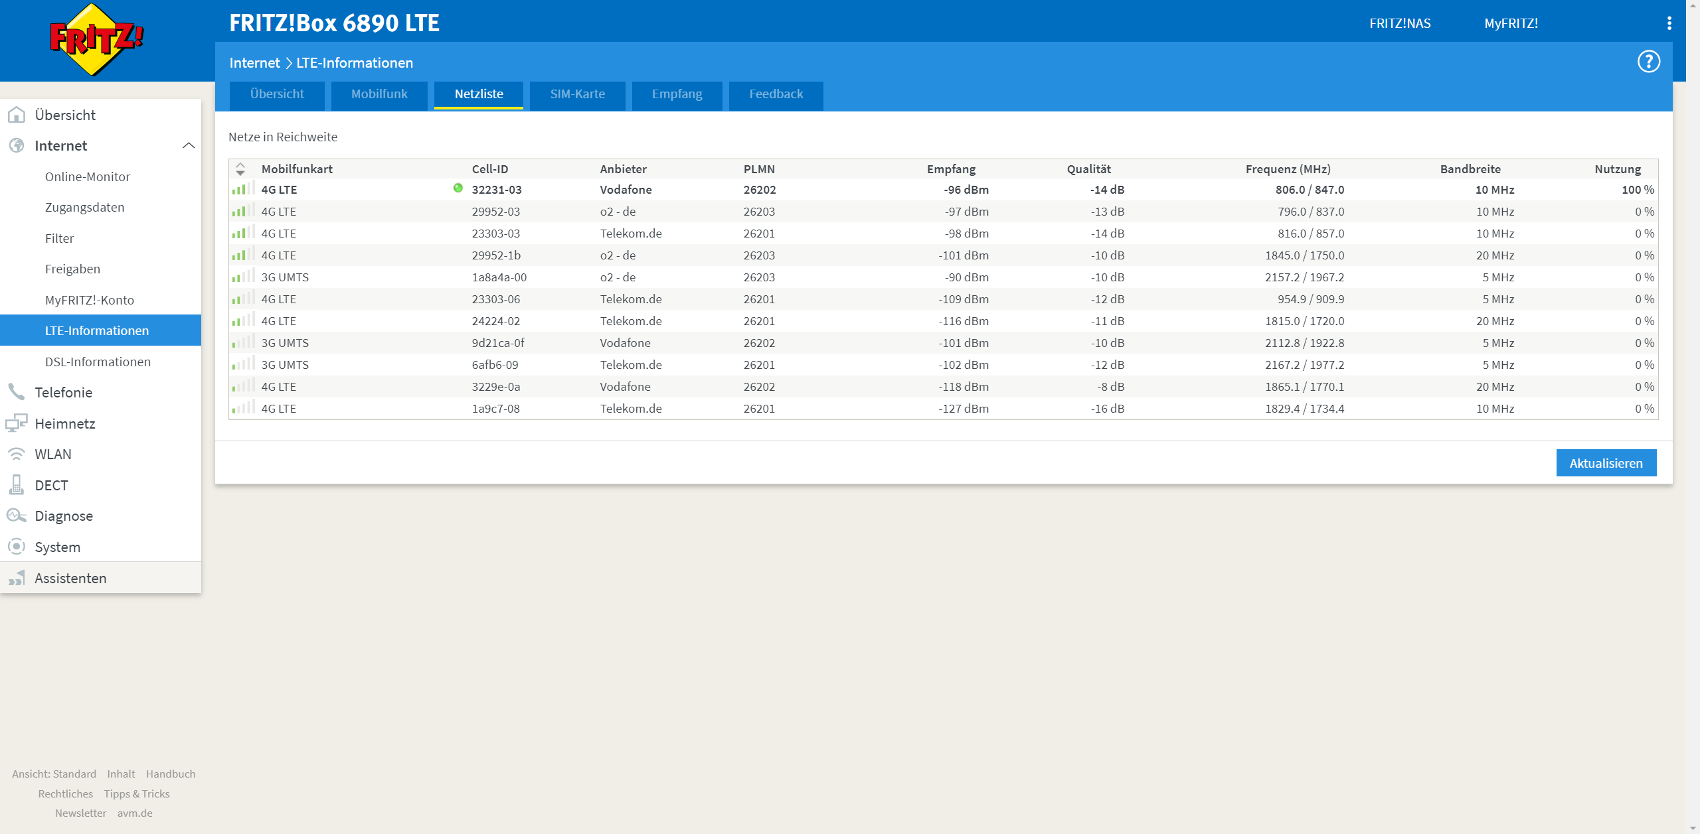Click the Cell-ID column header
Image resolution: width=1700 pixels, height=834 pixels.
click(x=489, y=169)
